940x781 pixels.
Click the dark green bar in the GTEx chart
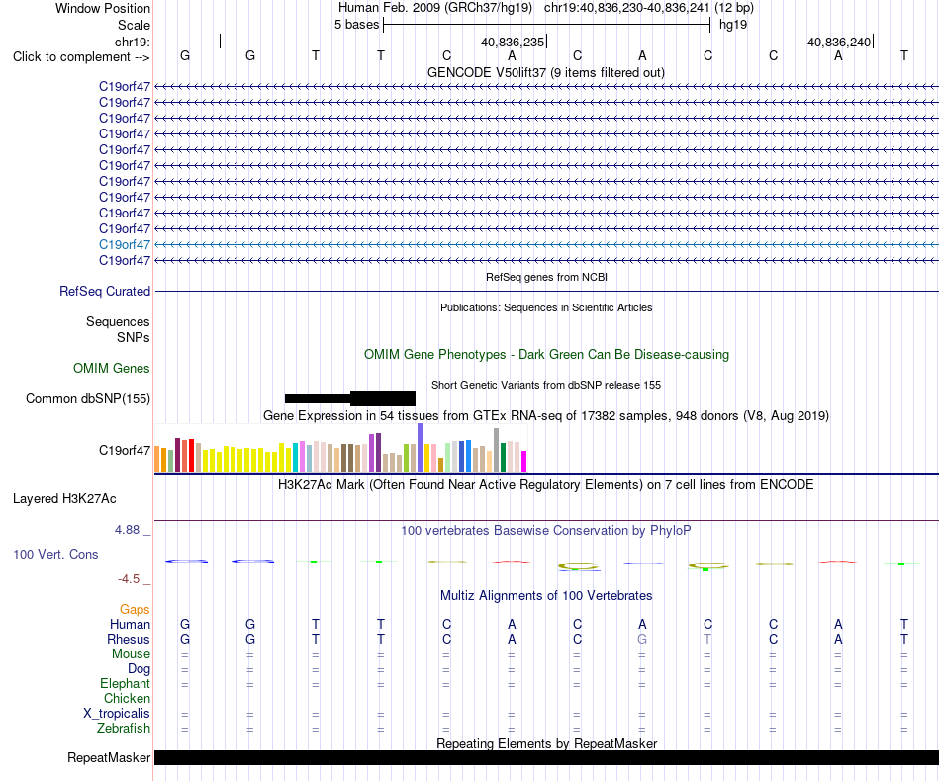pyautogui.click(x=503, y=457)
